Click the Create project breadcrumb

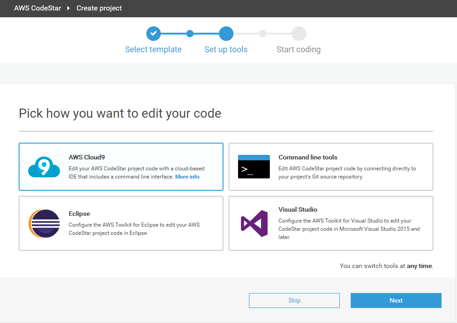point(99,8)
